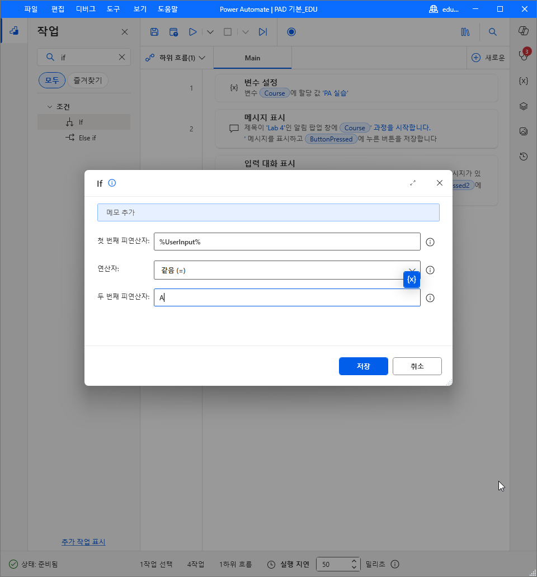Open Images pane icon in sidebar
This screenshot has height=577, width=537.
click(x=524, y=131)
